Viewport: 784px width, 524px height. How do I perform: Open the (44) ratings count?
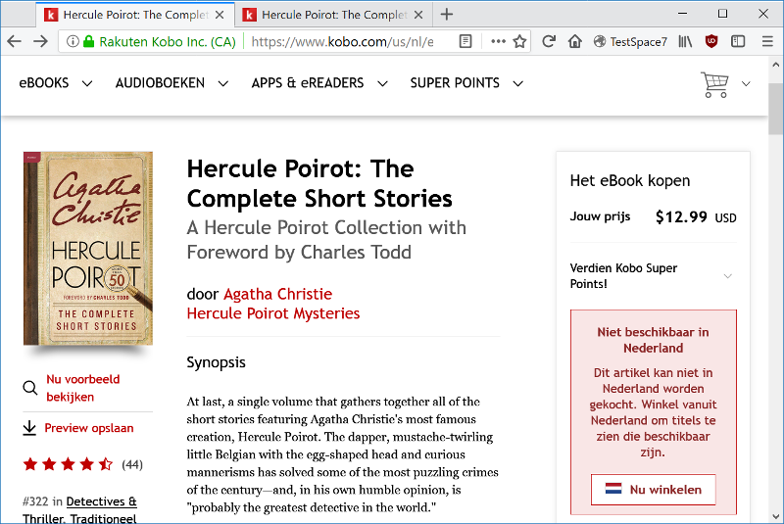132,465
